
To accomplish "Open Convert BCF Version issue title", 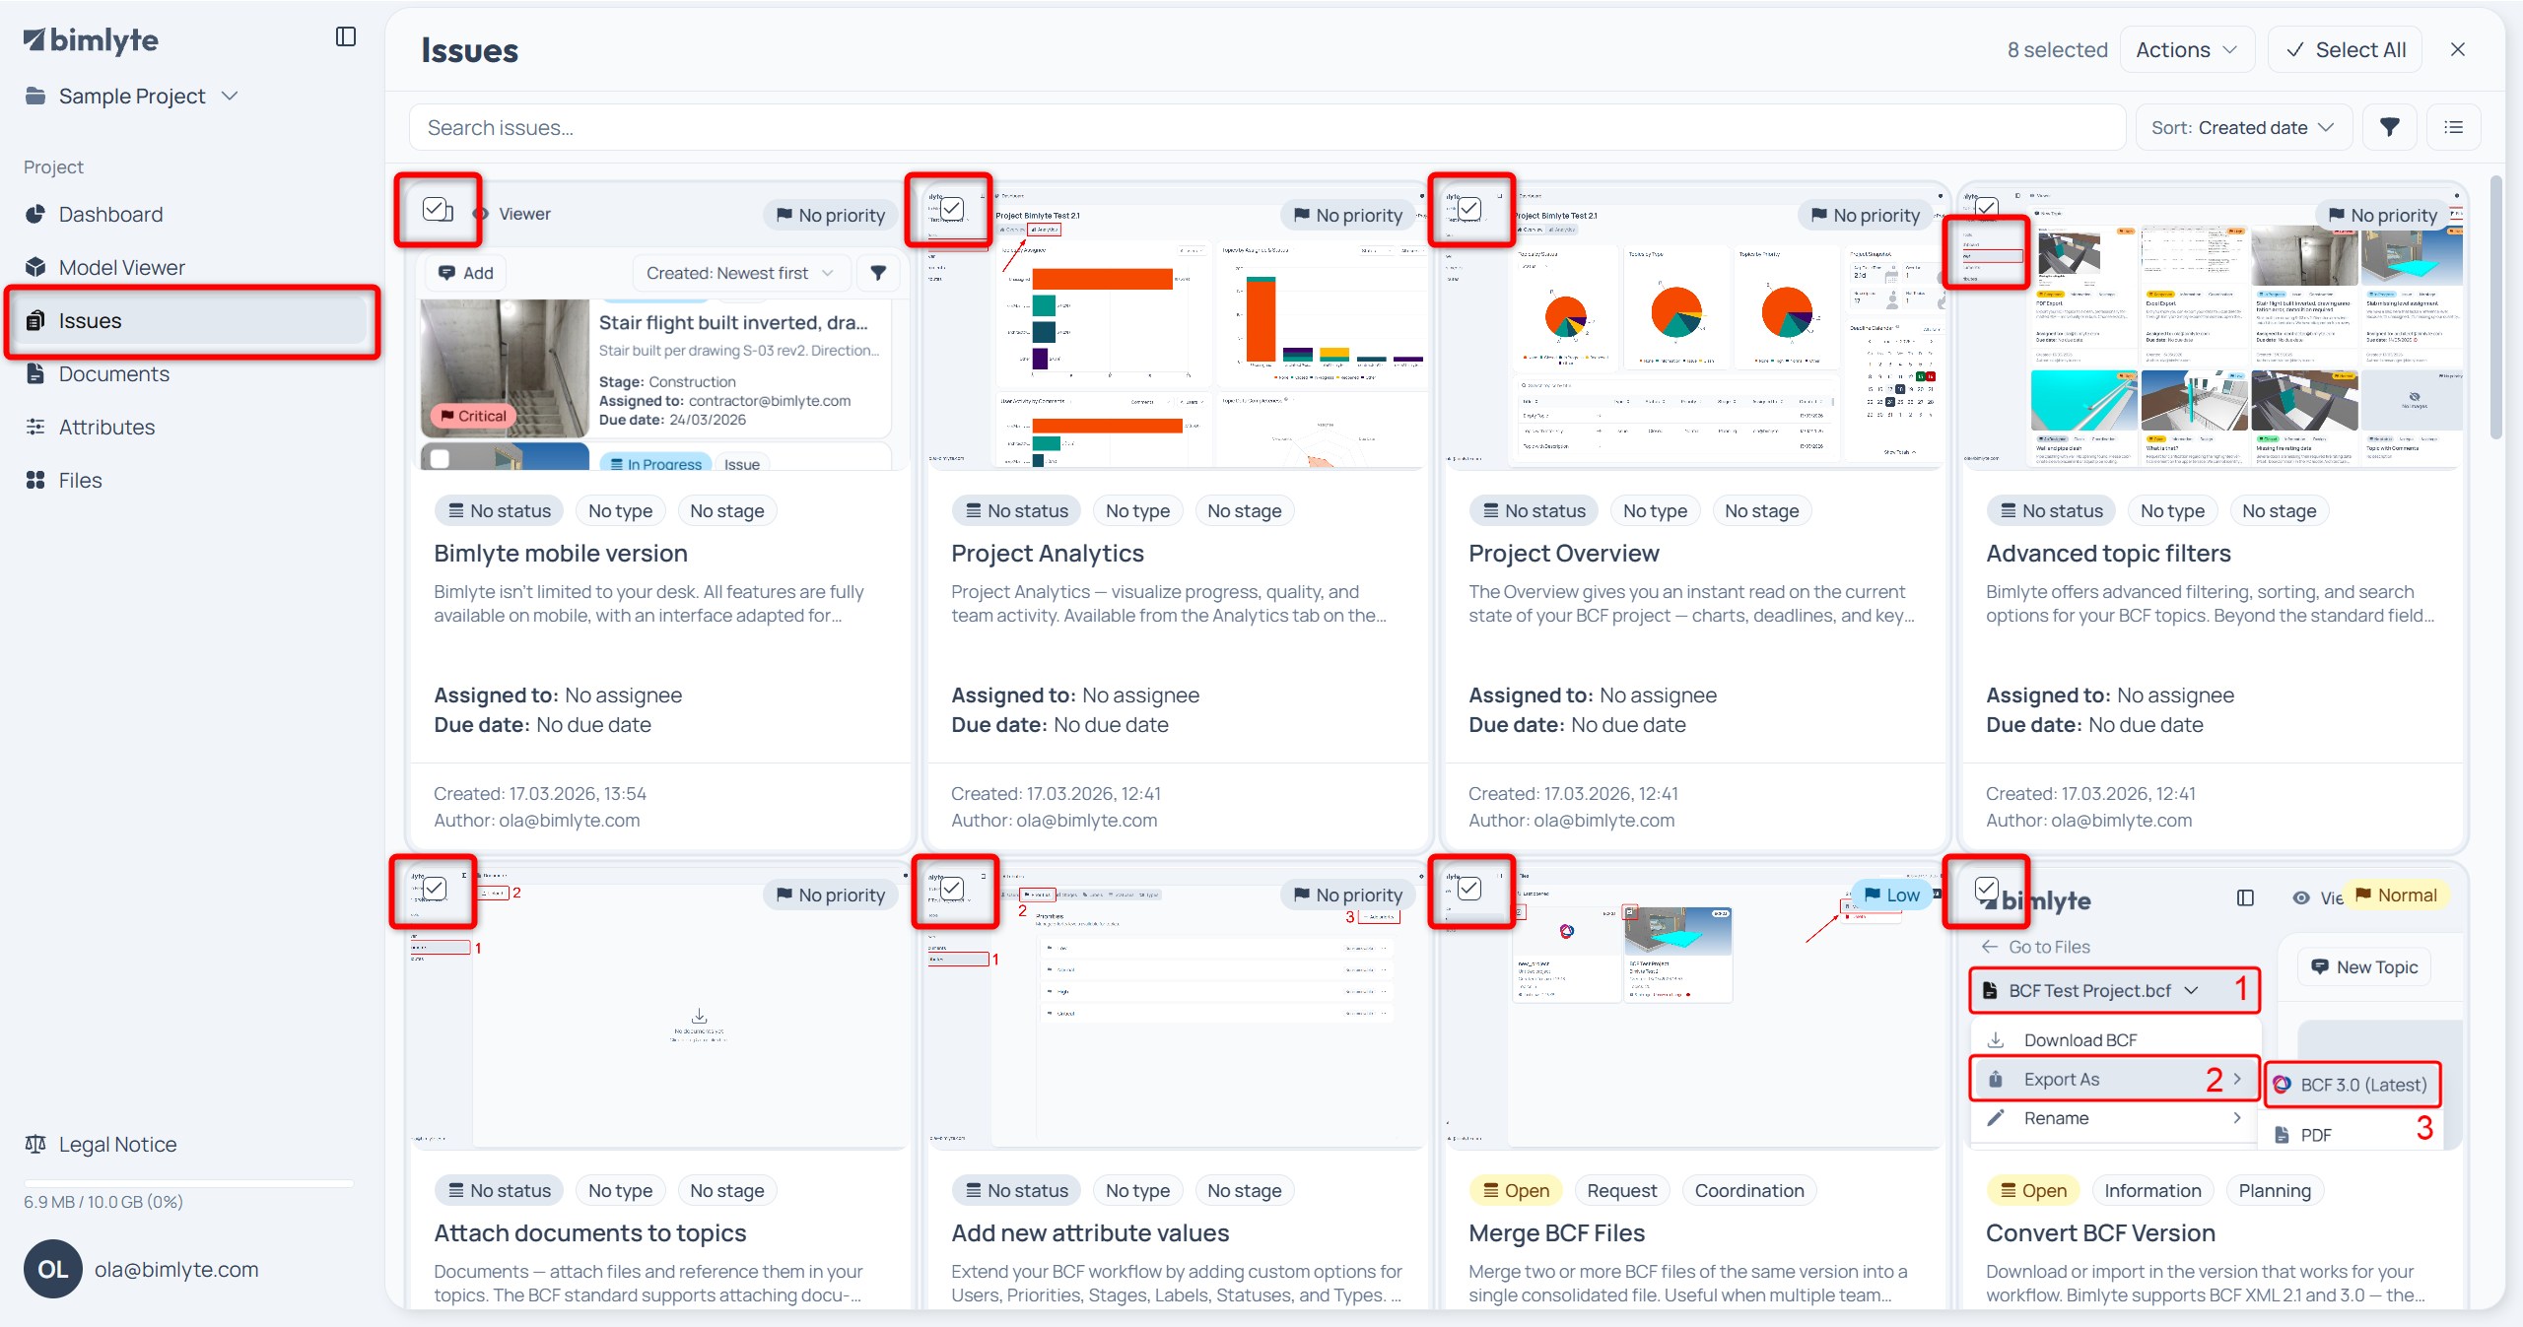I will tap(2100, 1233).
